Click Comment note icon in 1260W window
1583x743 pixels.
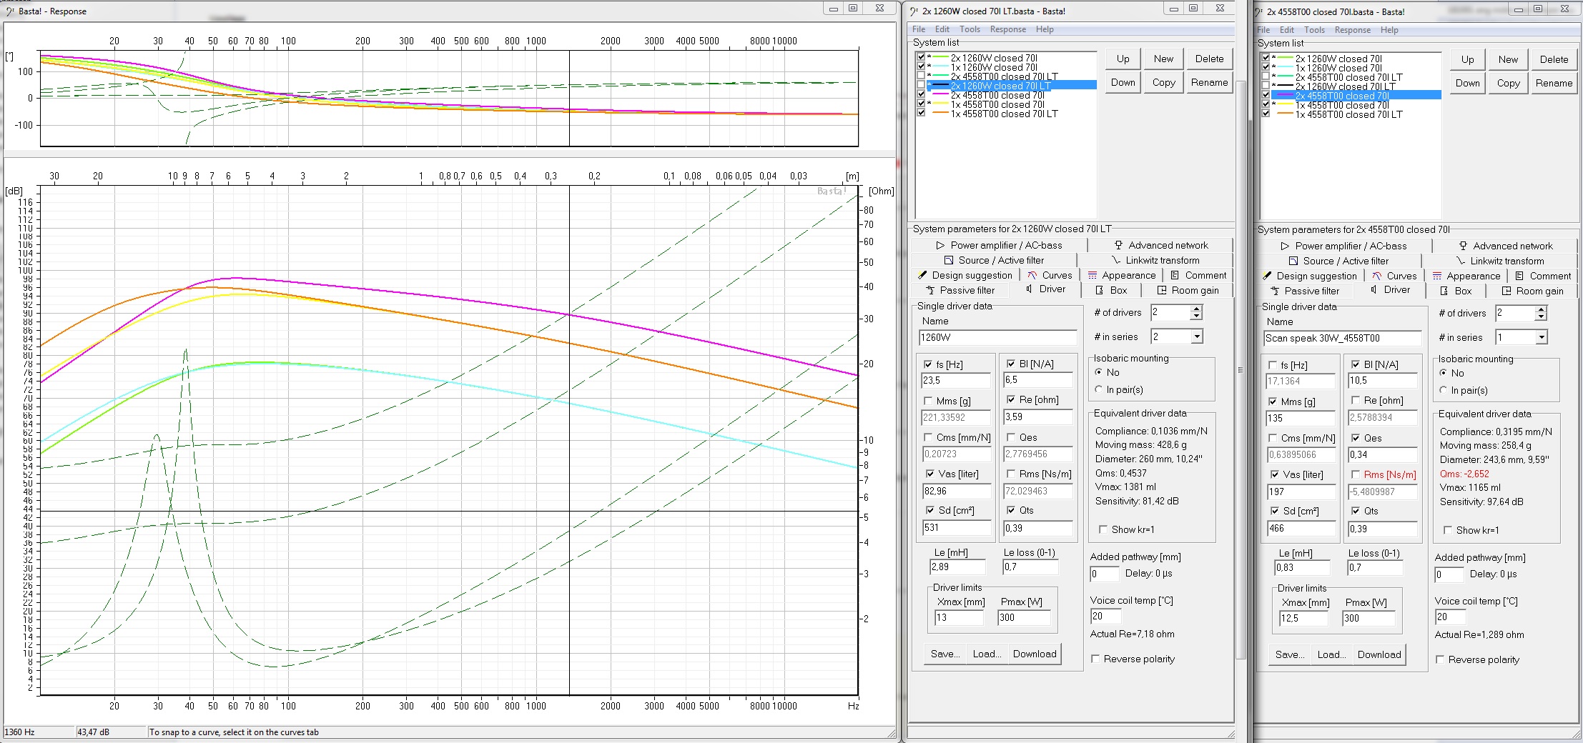[1175, 275]
